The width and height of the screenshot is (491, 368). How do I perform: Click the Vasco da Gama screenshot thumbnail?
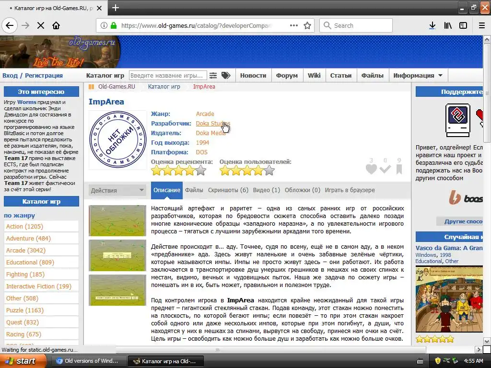(x=449, y=299)
